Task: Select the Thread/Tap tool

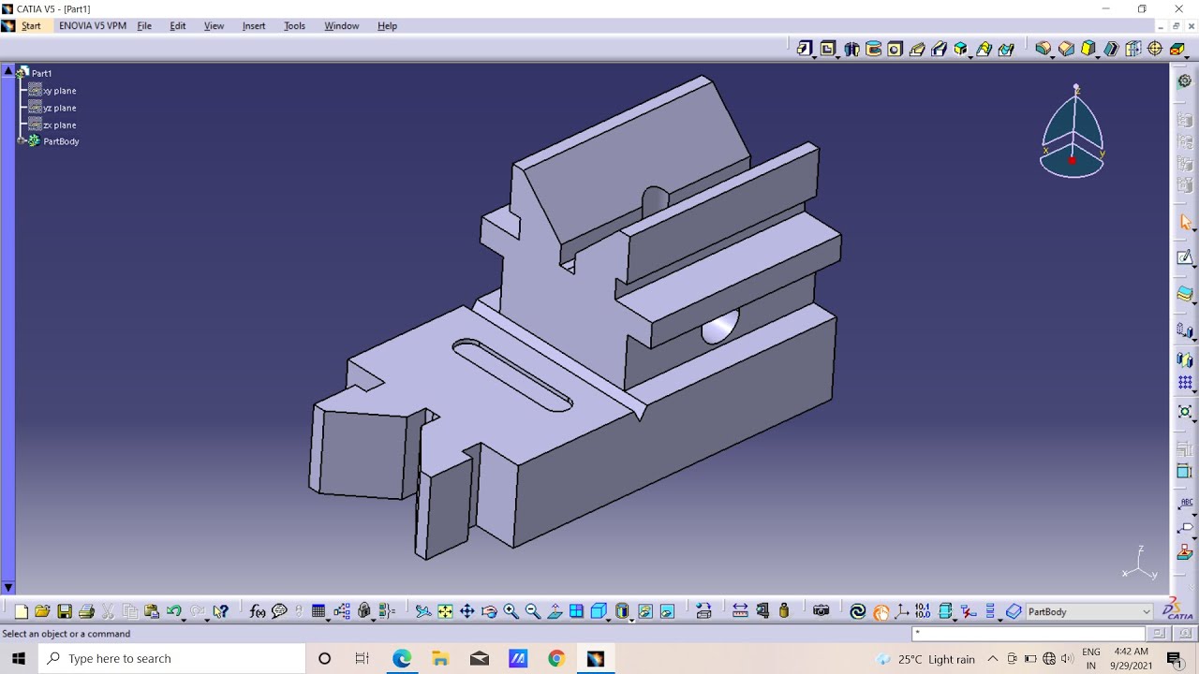Action: click(1155, 49)
